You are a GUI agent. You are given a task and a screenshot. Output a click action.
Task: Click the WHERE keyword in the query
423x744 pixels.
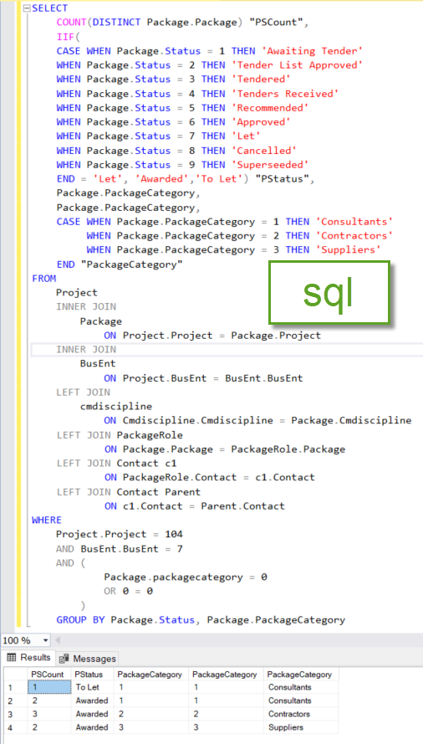click(47, 520)
